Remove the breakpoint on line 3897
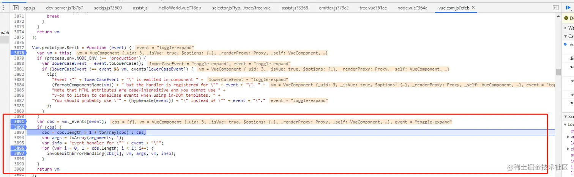Viewport: 574px width, 177px height. point(19,154)
